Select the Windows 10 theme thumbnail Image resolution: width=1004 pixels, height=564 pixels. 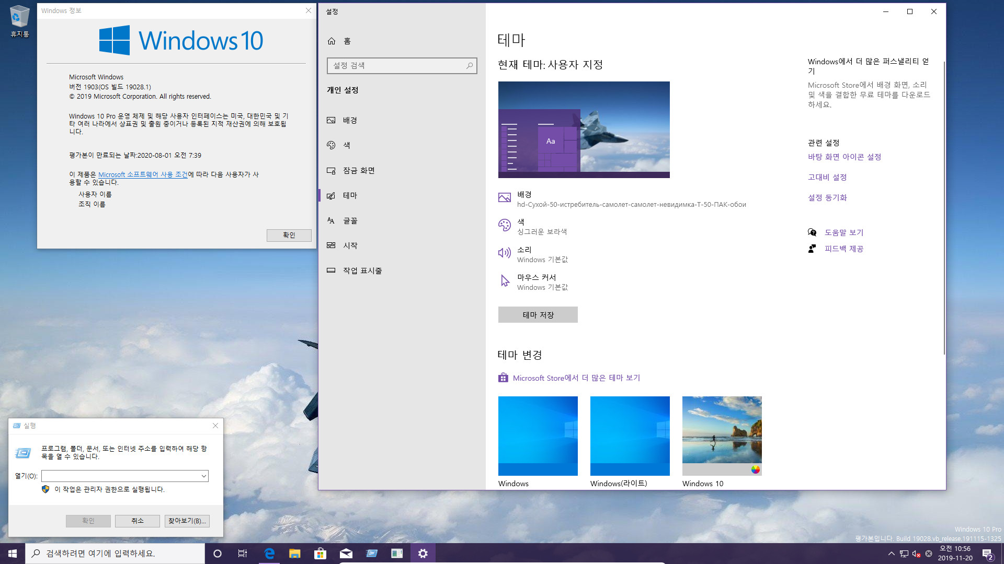click(x=722, y=436)
